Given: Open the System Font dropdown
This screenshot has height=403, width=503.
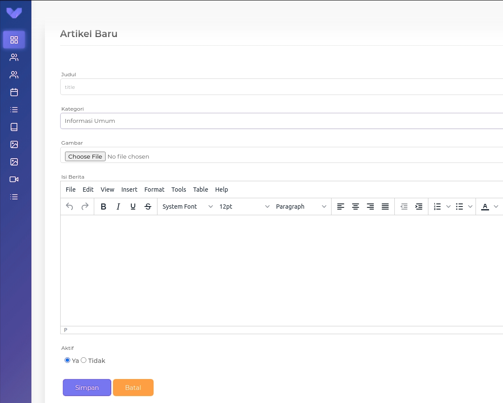Looking at the screenshot, I should click(188, 207).
